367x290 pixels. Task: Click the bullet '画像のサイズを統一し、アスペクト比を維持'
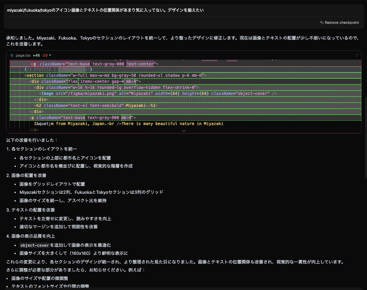point(63,200)
